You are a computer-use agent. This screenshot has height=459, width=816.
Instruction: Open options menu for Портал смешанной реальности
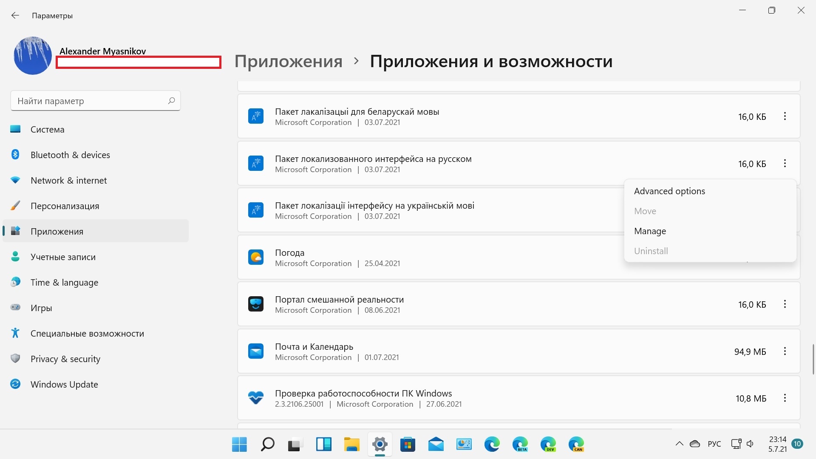pos(785,304)
